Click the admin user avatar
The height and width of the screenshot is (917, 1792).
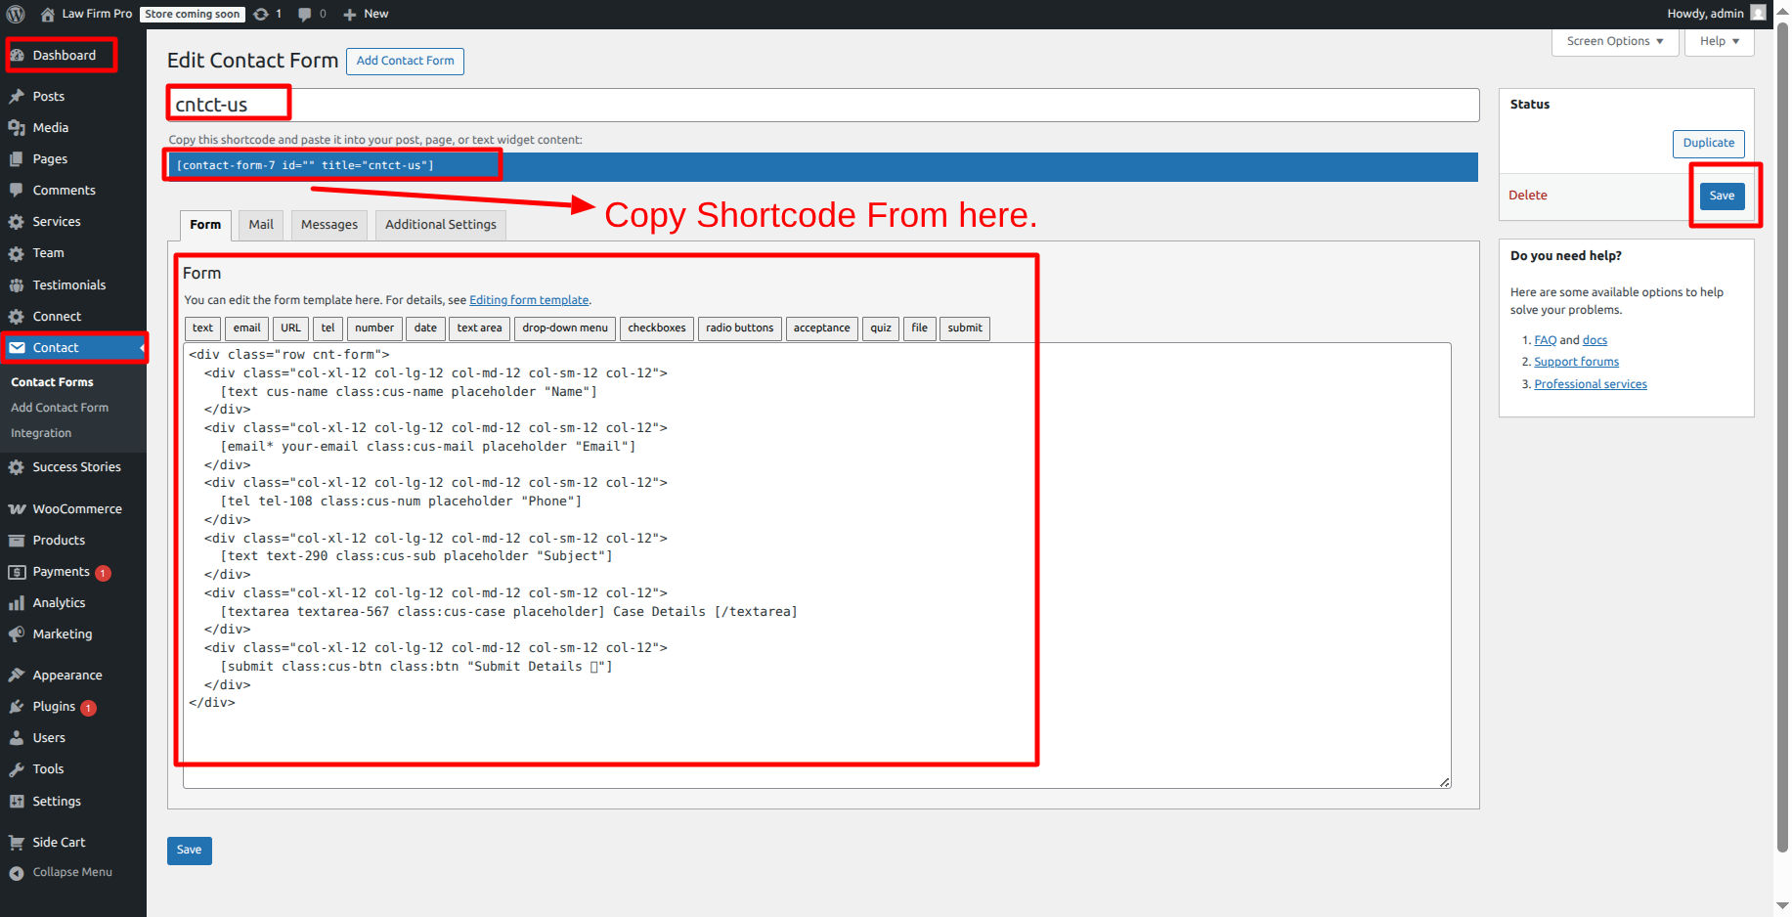(x=1758, y=14)
